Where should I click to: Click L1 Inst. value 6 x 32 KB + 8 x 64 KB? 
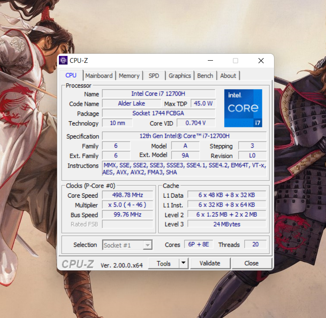[226, 205]
